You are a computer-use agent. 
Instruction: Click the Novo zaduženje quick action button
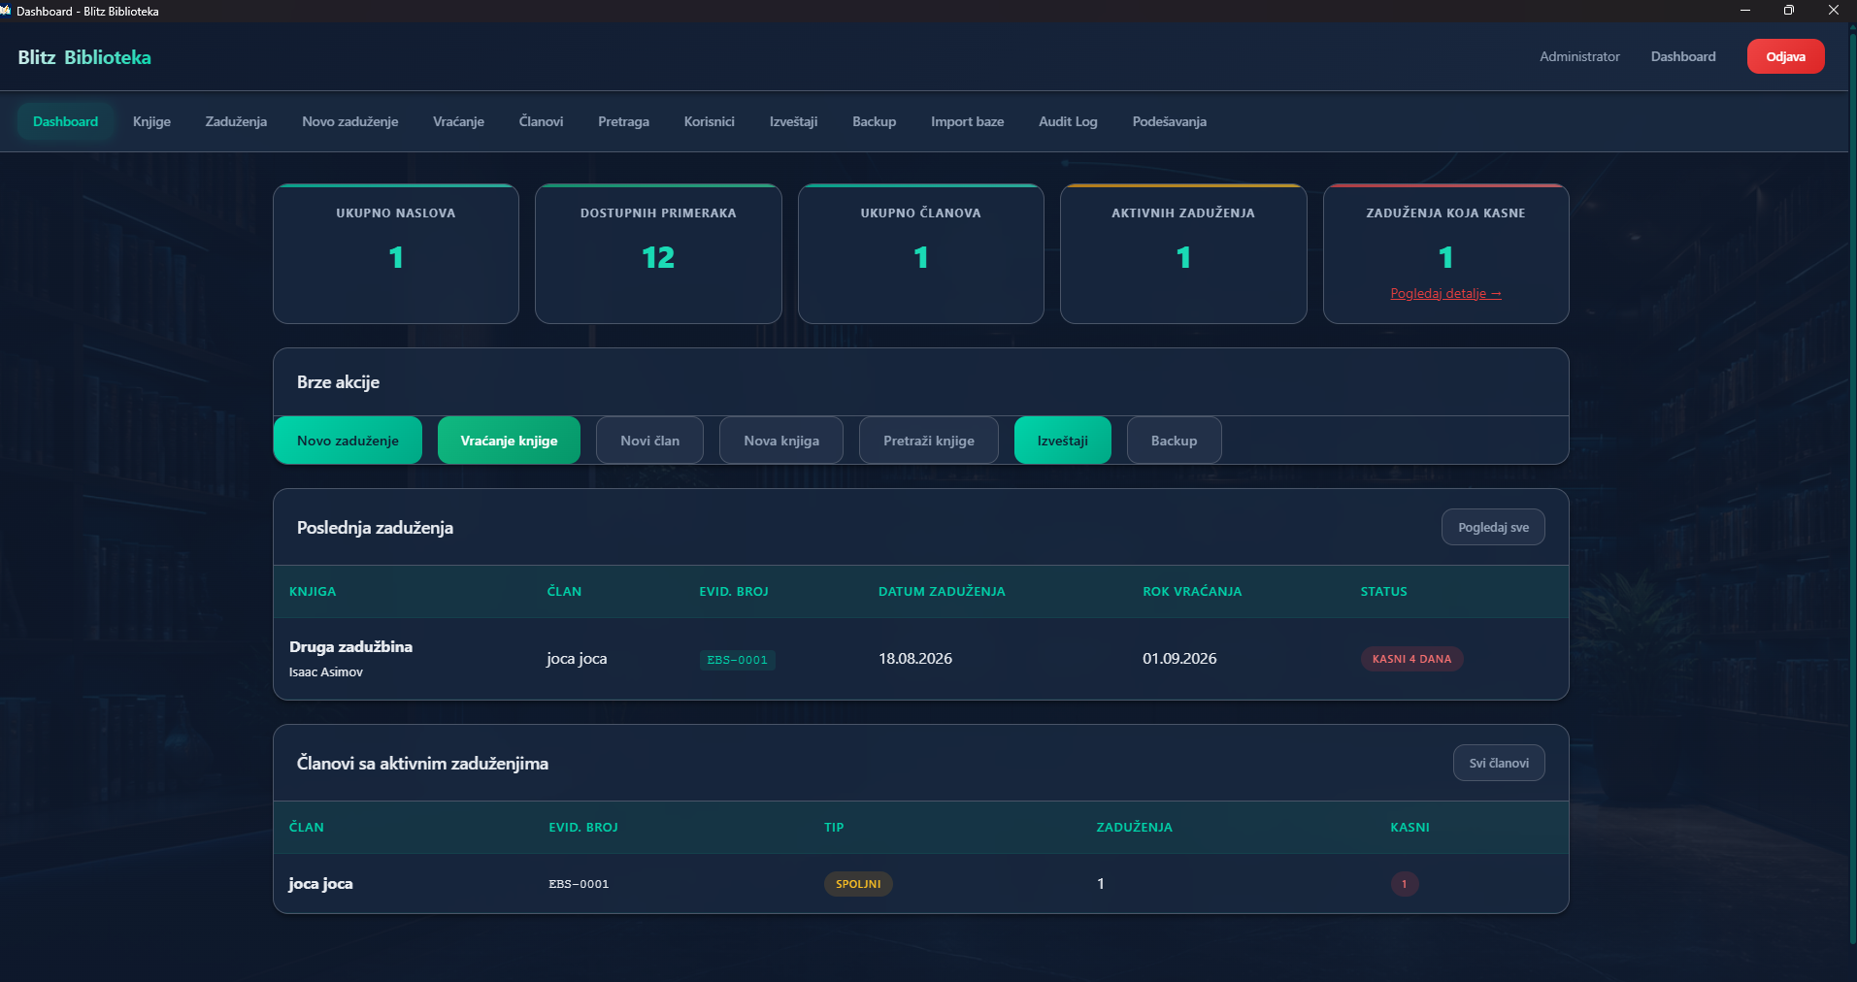tap(348, 441)
